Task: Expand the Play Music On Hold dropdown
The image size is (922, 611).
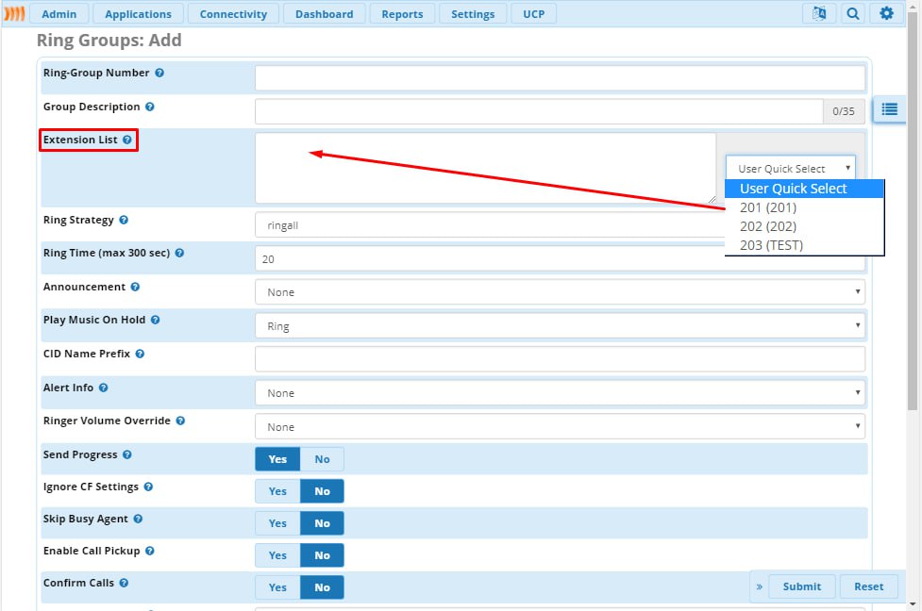Action: click(x=560, y=326)
